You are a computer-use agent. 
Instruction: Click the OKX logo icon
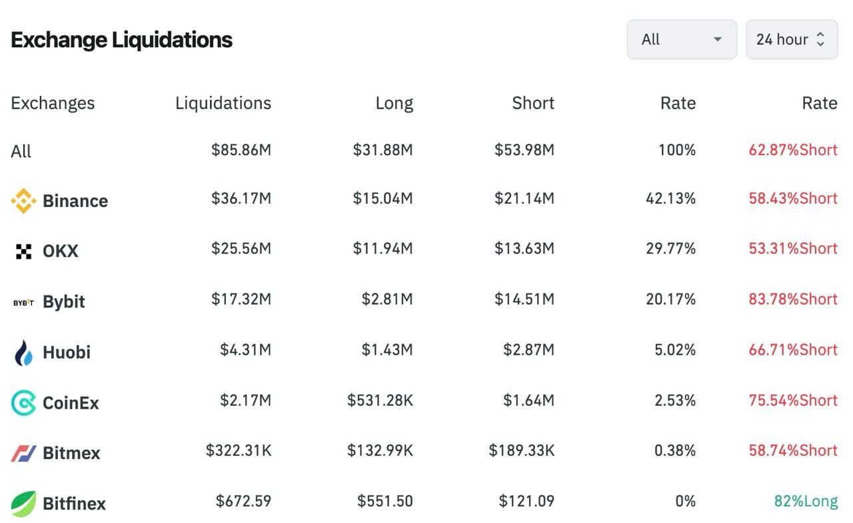[x=23, y=252]
